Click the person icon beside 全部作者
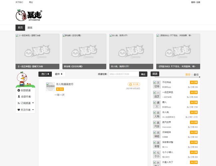216x166 pixels. (x=19, y=97)
